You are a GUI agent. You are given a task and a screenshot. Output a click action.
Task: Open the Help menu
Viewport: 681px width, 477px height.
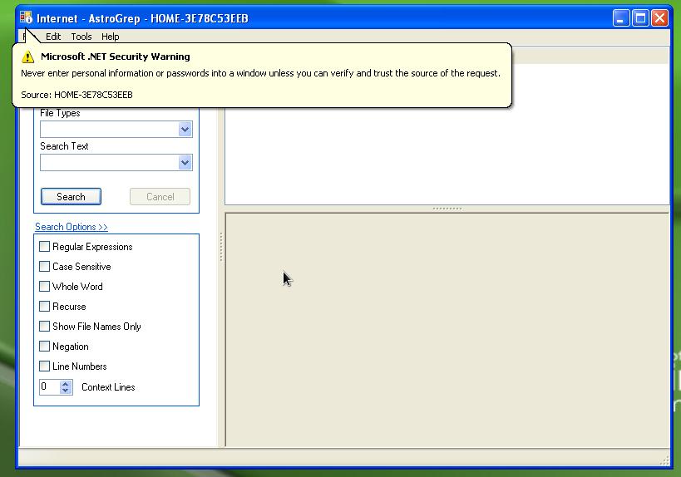[111, 37]
